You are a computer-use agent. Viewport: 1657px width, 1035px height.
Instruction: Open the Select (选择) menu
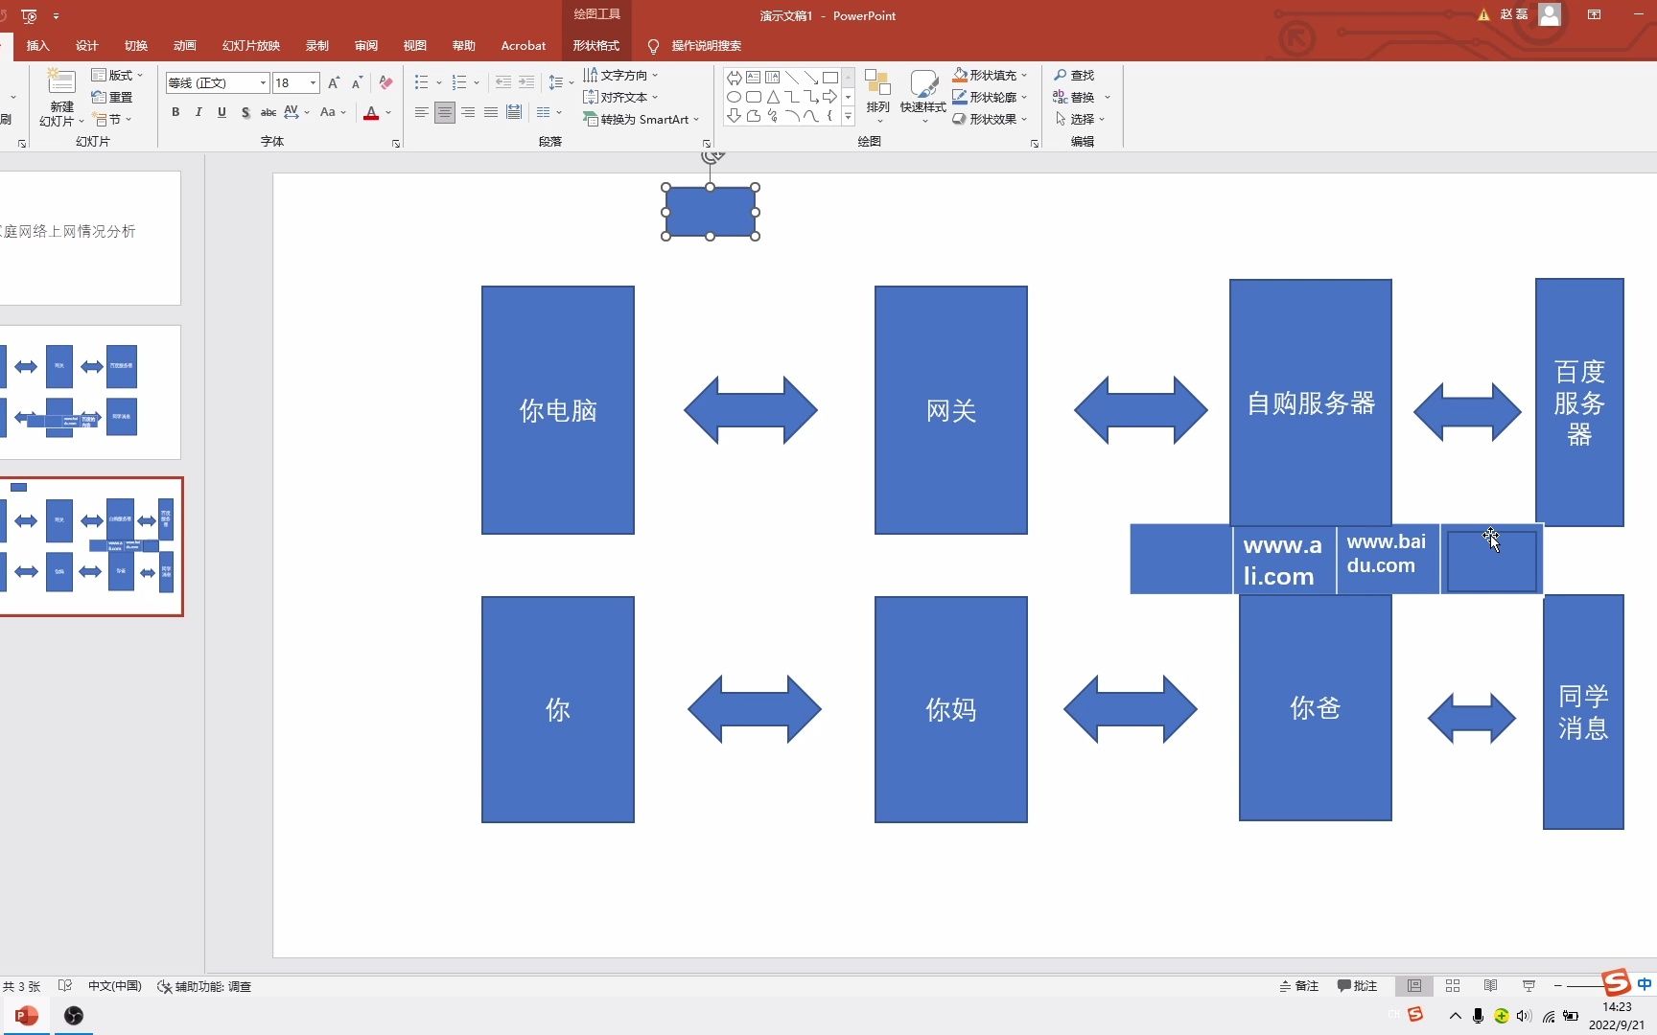[1081, 120]
